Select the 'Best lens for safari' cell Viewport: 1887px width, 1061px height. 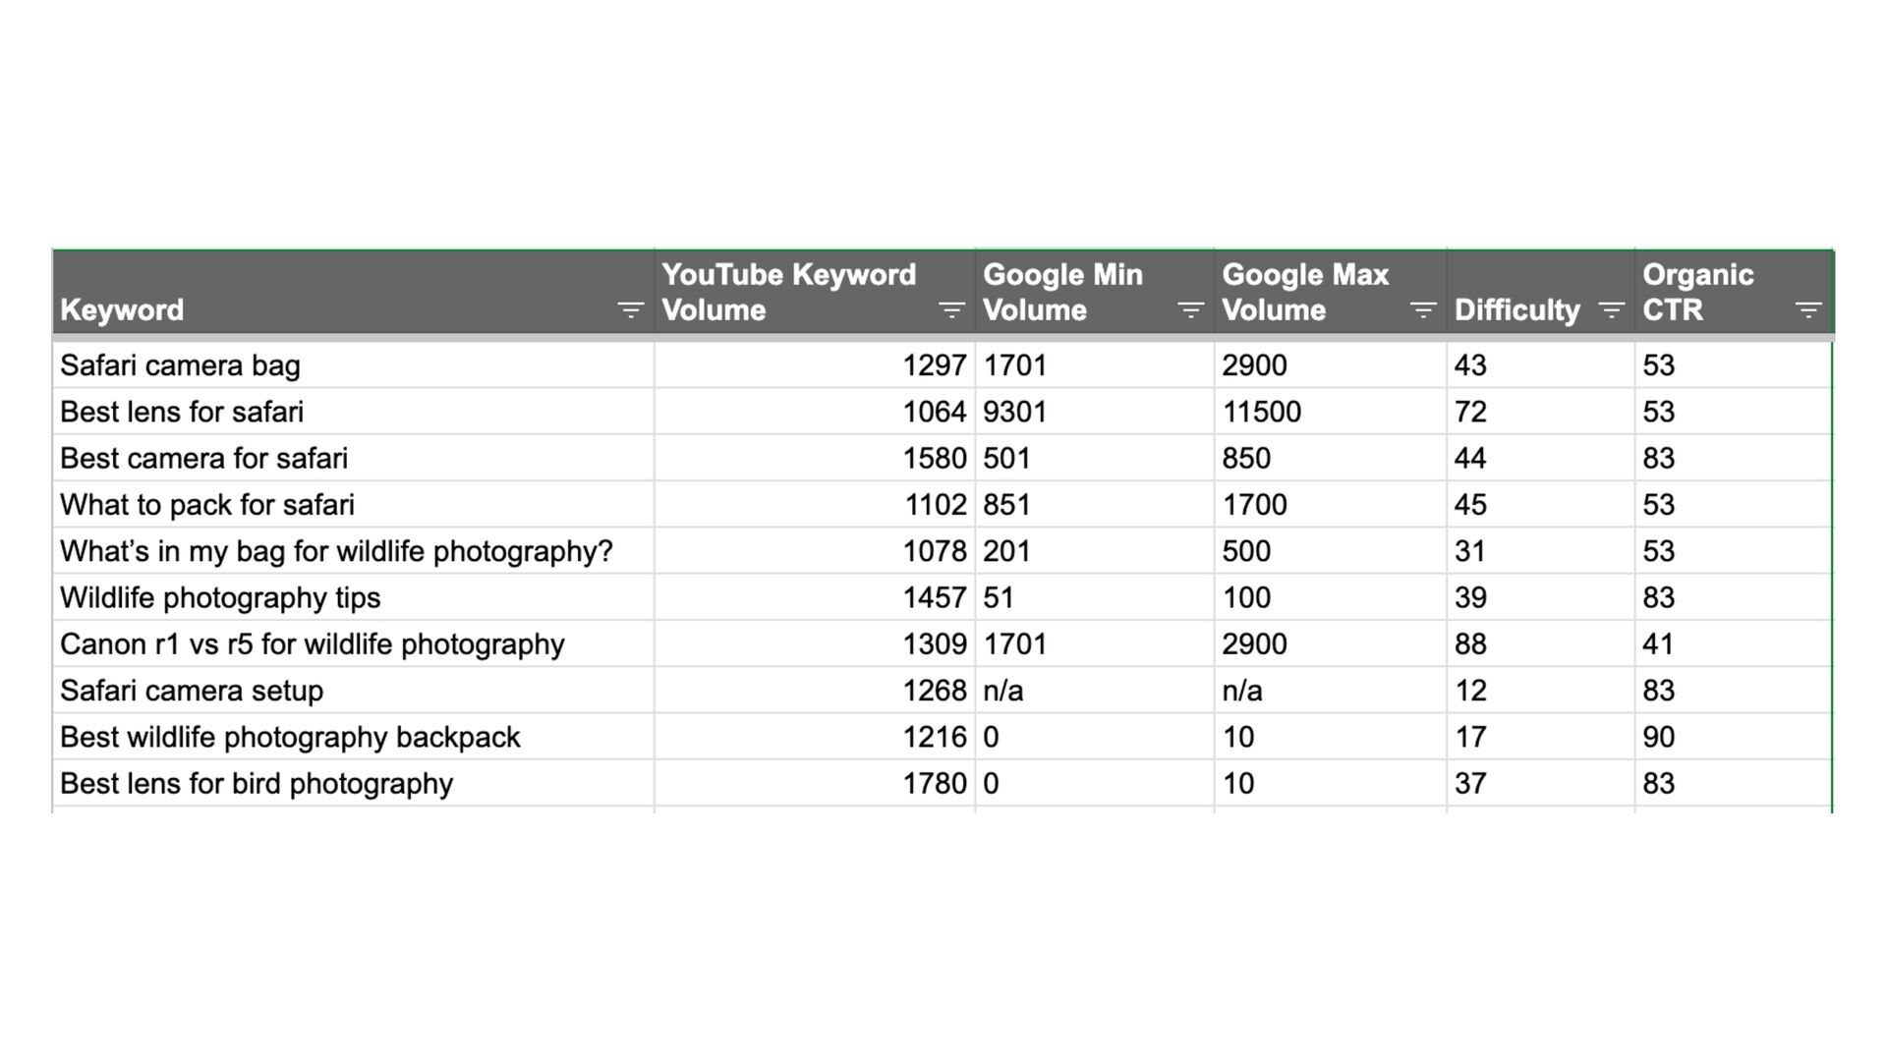tap(182, 412)
